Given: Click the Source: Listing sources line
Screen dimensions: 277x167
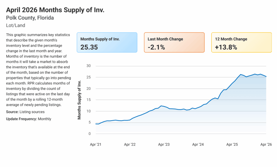Looking at the screenshot, I should tap(25, 112).
